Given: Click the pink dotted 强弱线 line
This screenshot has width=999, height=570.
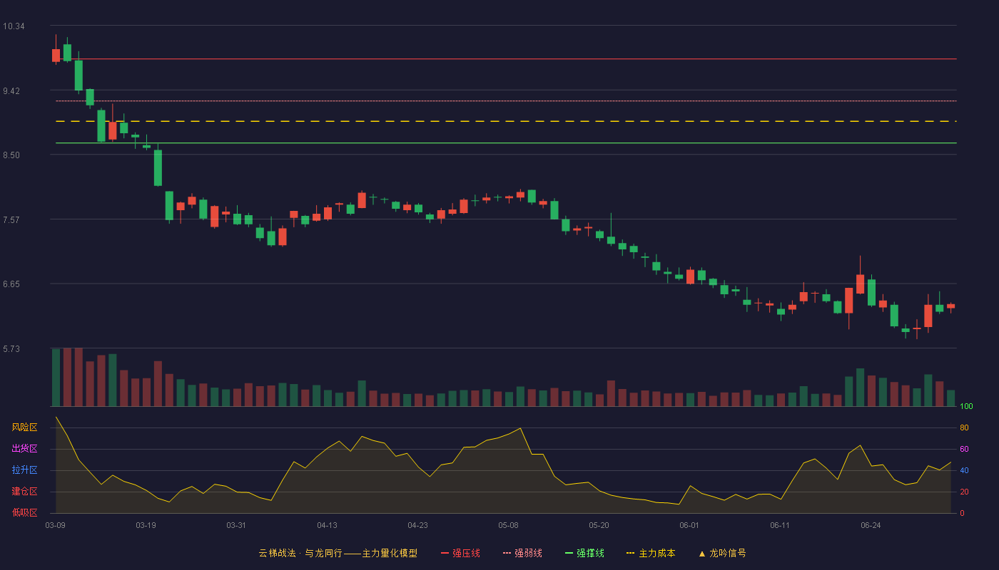Looking at the screenshot, I should pyautogui.click(x=507, y=101).
